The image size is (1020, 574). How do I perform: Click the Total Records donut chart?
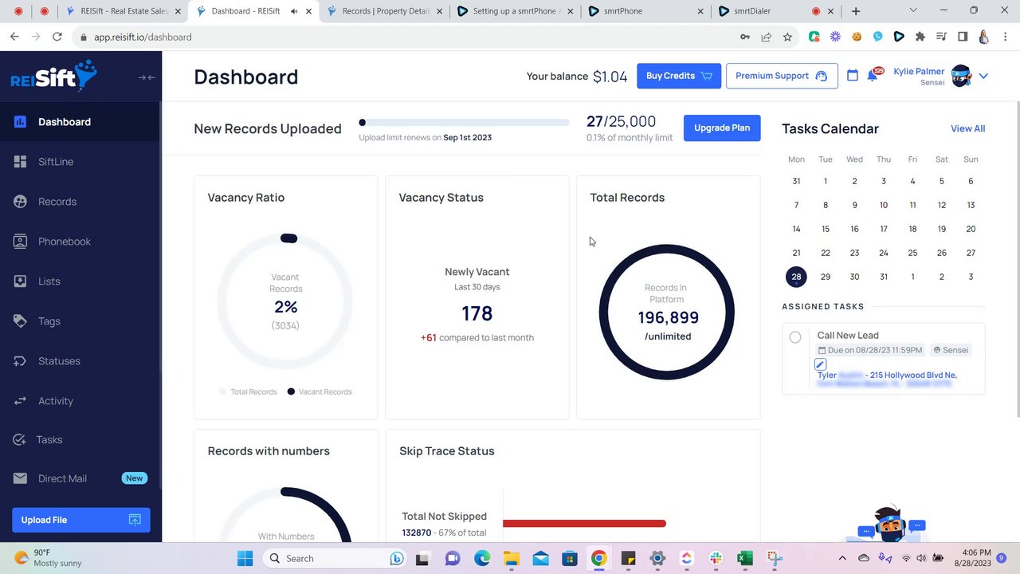point(667,312)
